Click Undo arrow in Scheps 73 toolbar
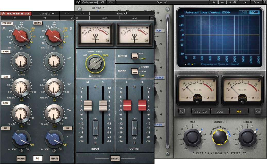Image resolution: width=267 pixels, height=164 pixels. point(67,13)
